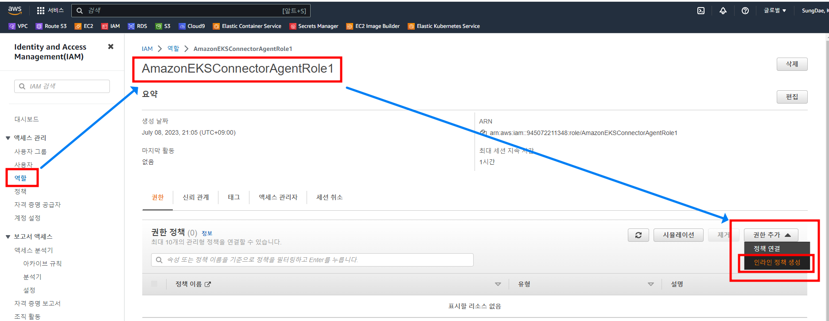Close the IAM navigation panel

point(111,46)
